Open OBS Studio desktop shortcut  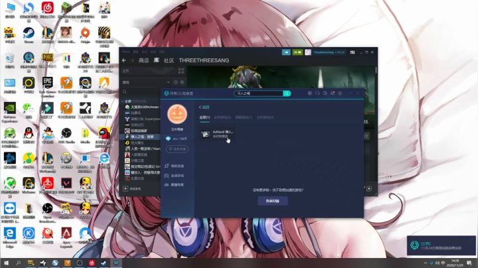tap(66, 135)
